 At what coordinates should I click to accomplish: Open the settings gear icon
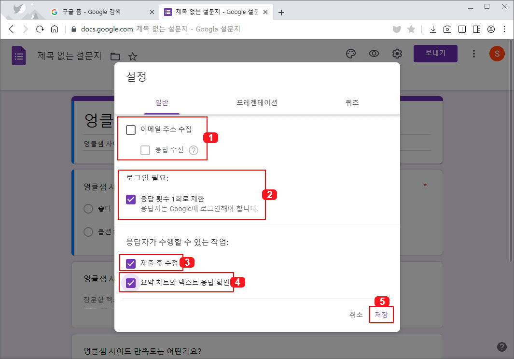tap(397, 54)
